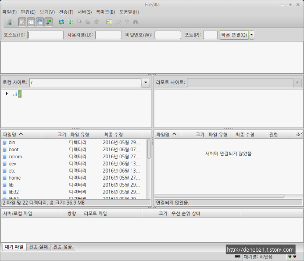Open the directory comparison icon

(x=109, y=22)
